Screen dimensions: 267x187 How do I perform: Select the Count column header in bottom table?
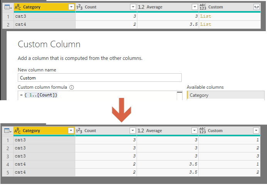106,131
